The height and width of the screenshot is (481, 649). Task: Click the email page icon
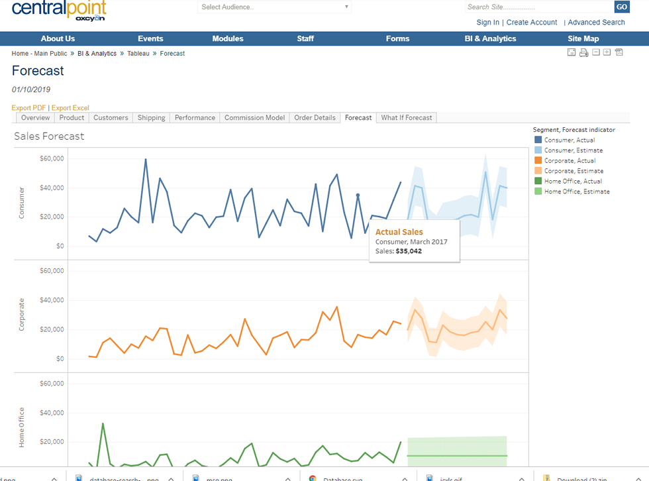pos(572,53)
